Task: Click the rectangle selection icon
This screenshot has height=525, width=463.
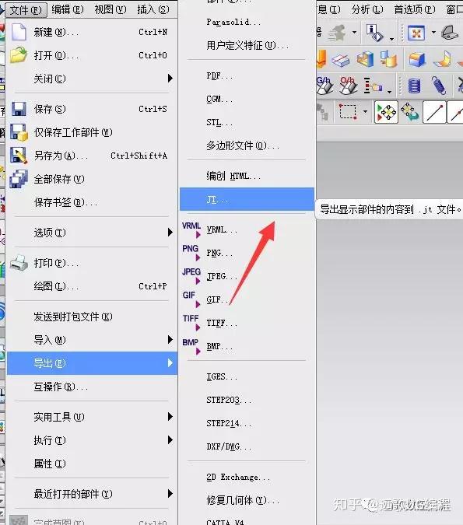Action: pyautogui.click(x=348, y=111)
